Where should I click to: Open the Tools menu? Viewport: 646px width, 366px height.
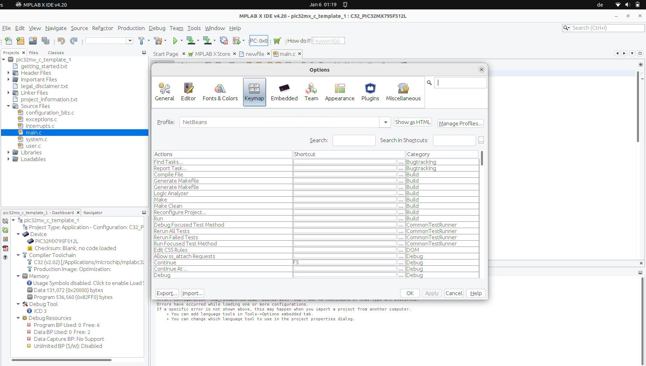[x=194, y=28]
